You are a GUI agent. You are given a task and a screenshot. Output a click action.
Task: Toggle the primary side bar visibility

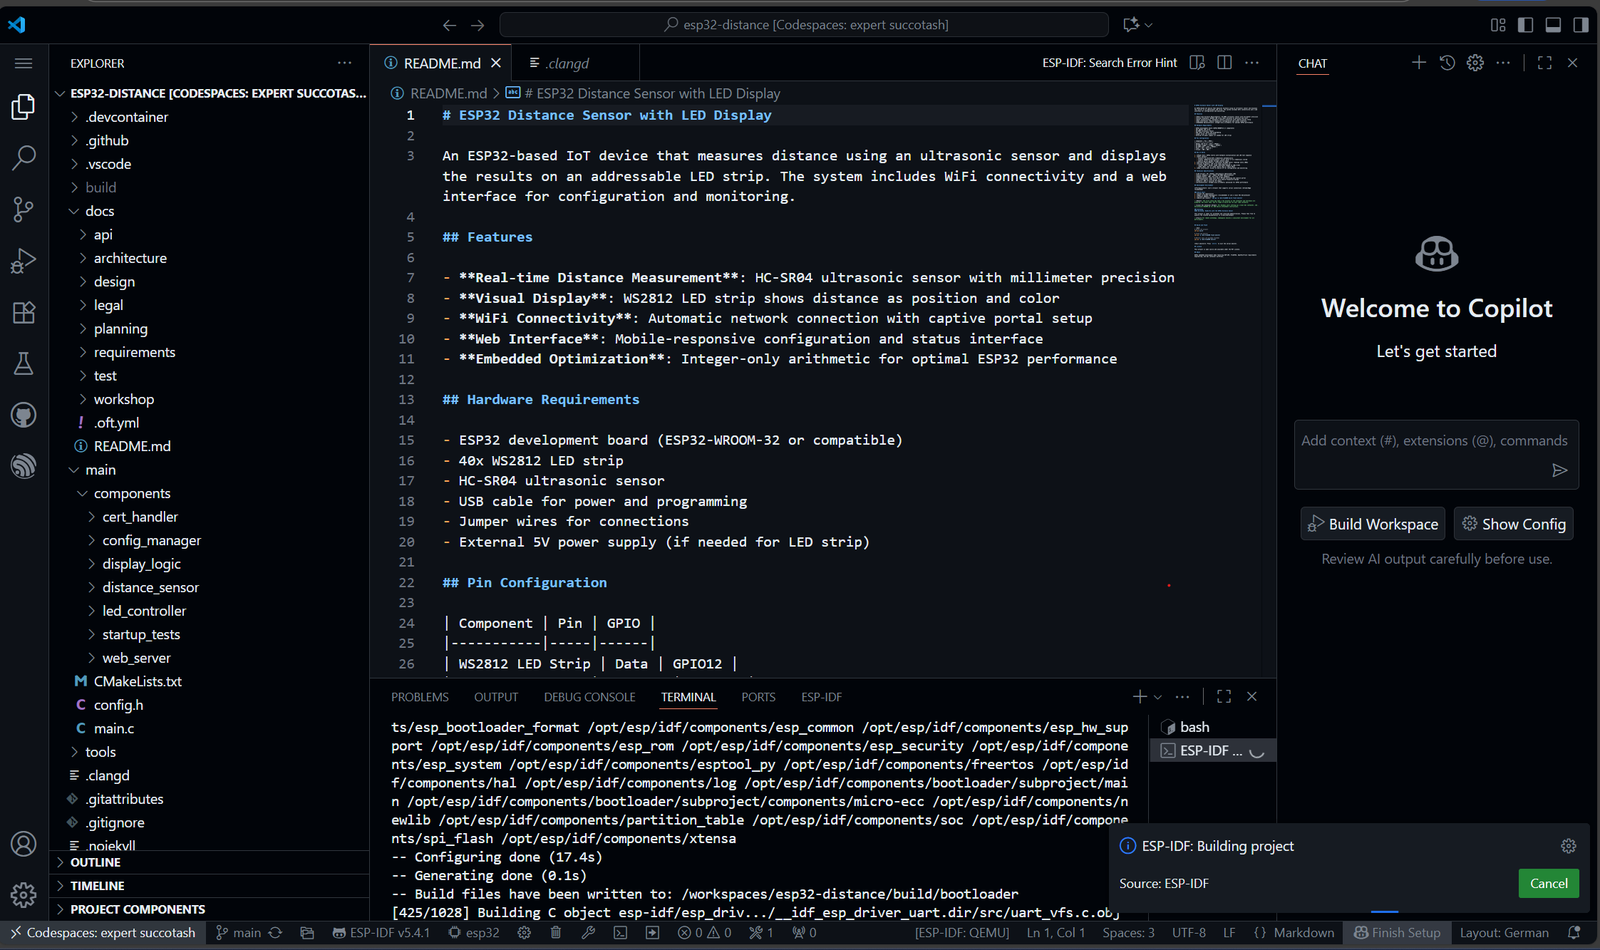pyautogui.click(x=1525, y=25)
